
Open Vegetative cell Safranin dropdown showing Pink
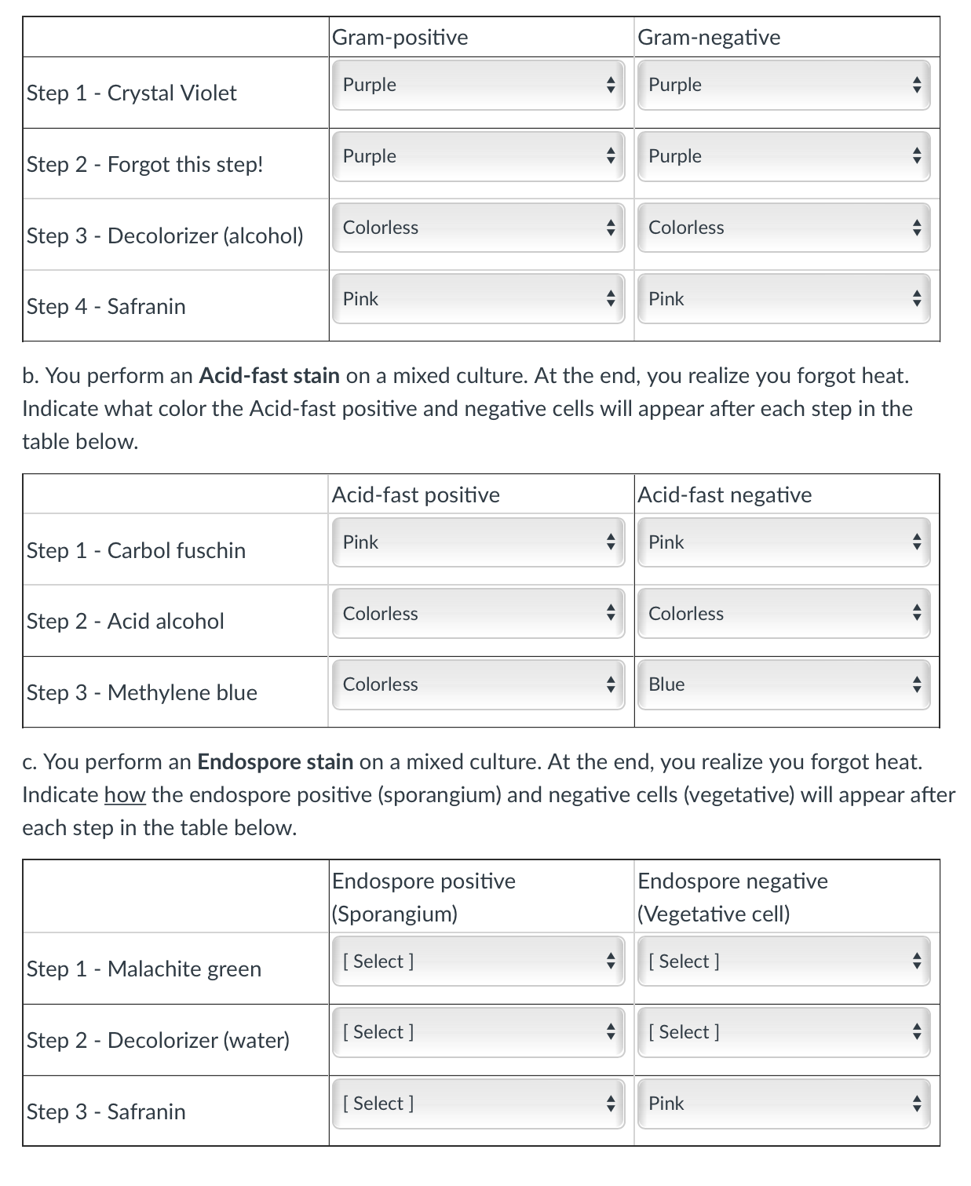pos(783,1104)
